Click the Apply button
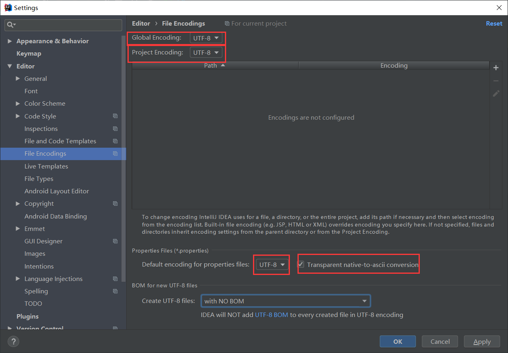Screen dimensions: 508x353 coord(482,341)
